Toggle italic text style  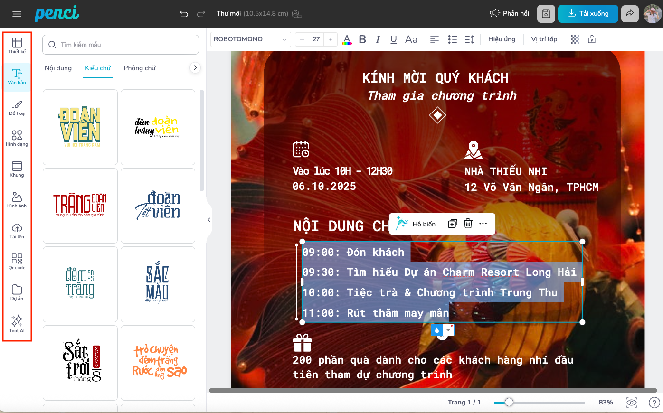(378, 39)
